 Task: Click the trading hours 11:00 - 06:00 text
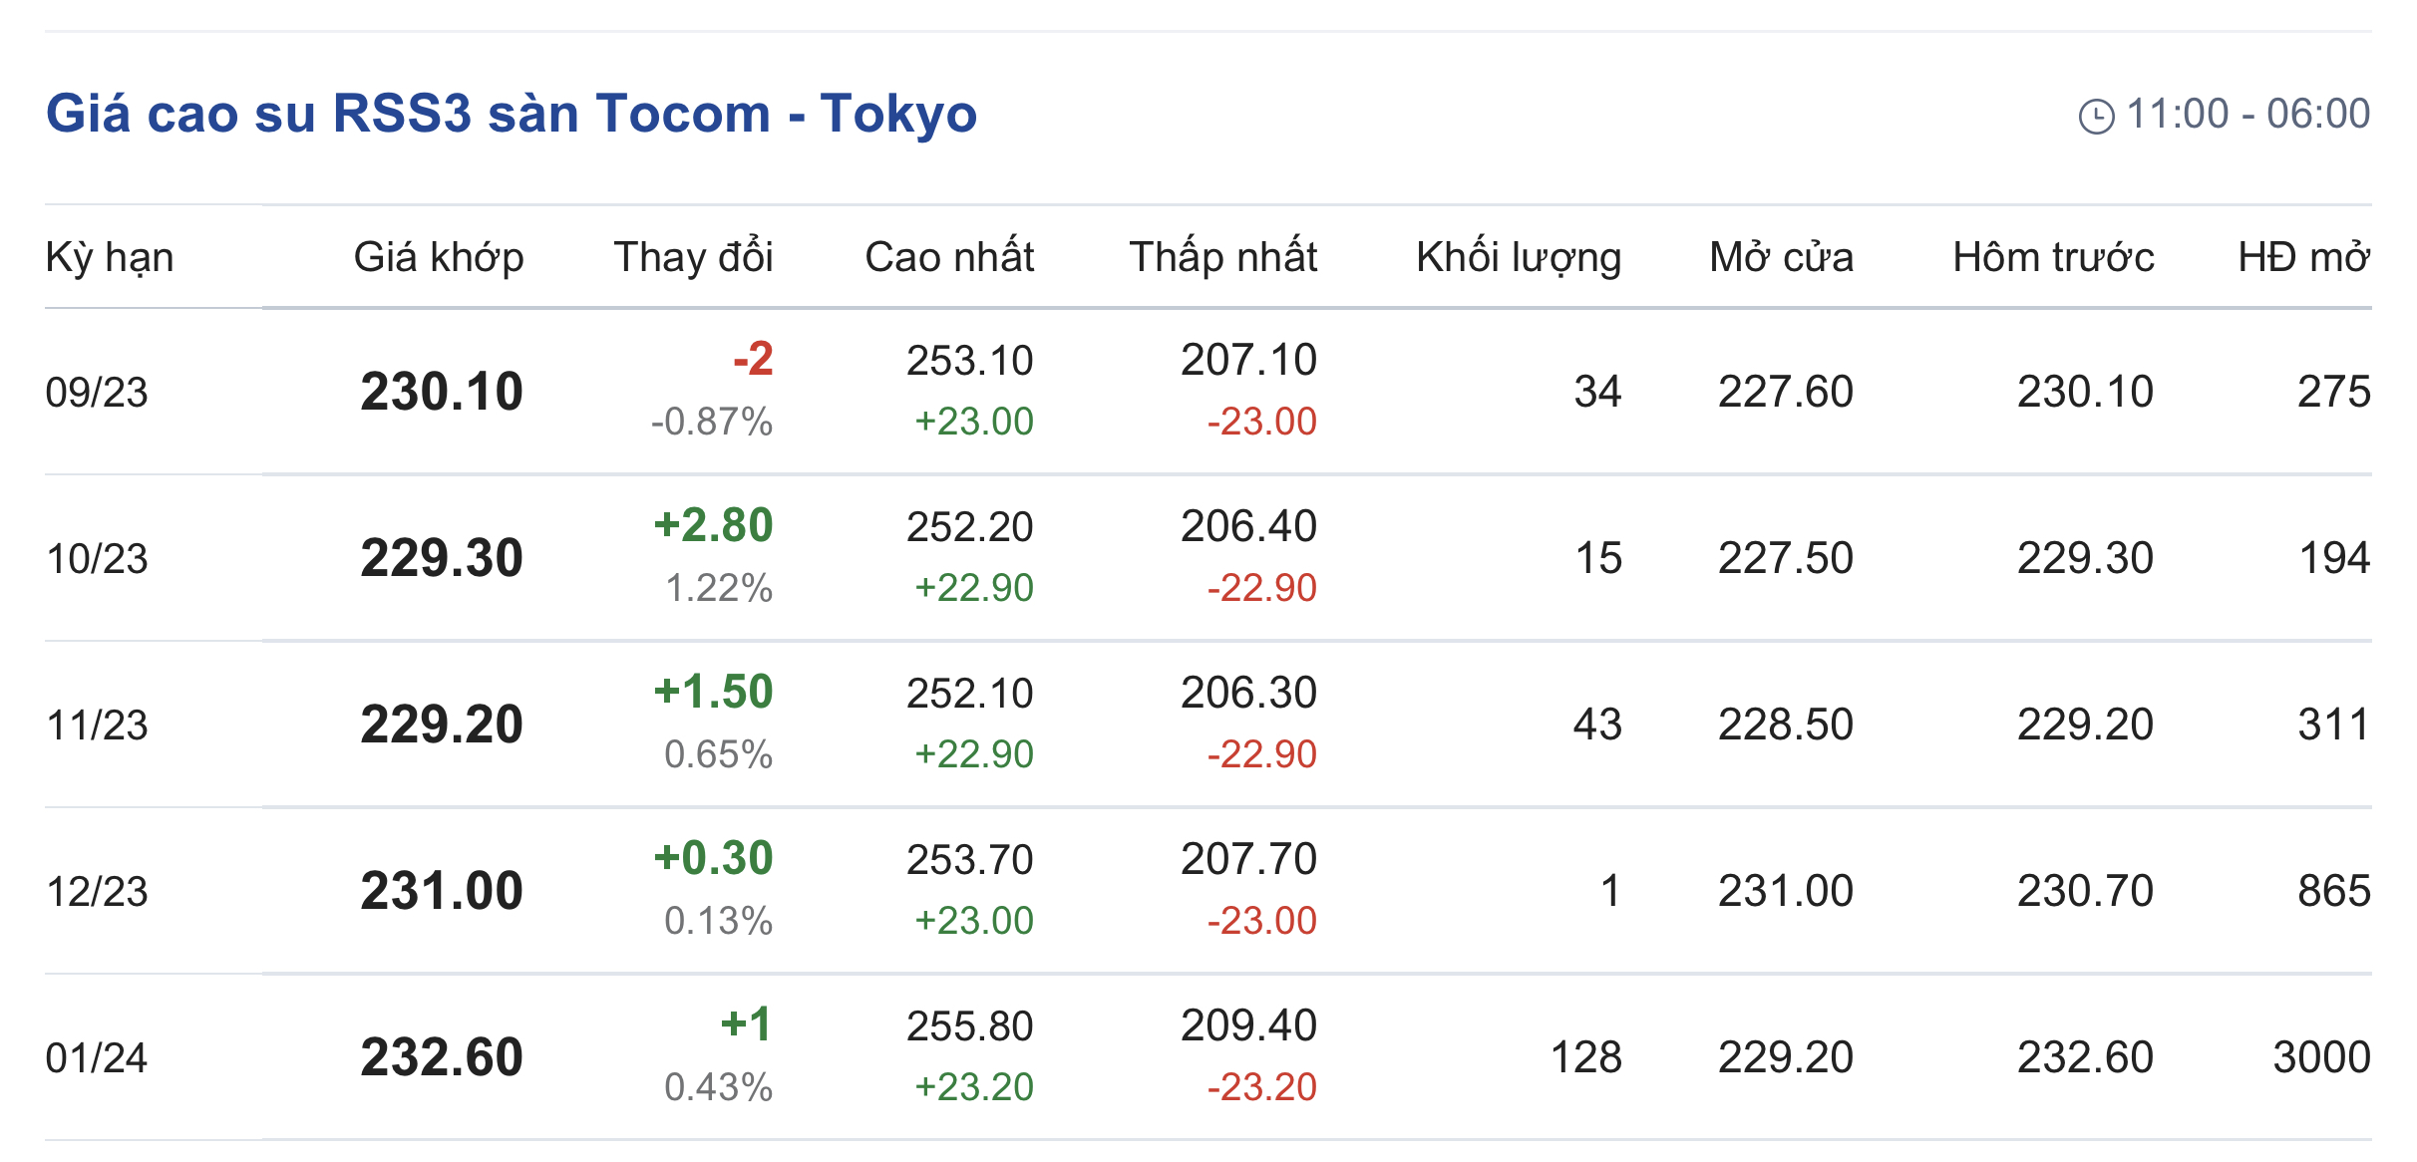(2247, 114)
